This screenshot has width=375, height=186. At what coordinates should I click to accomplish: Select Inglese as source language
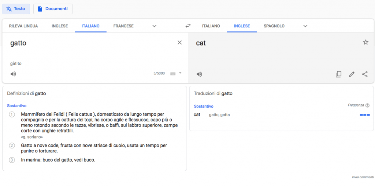(x=60, y=26)
